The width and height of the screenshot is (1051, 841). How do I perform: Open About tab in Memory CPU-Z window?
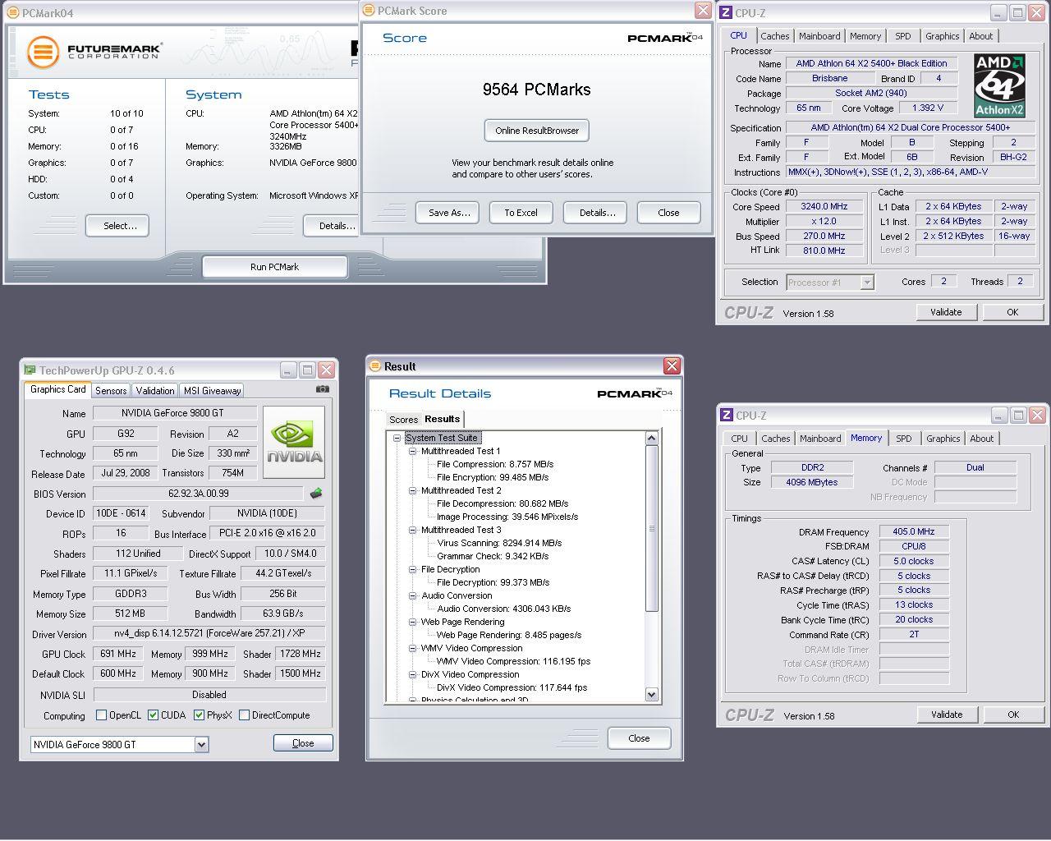982,439
